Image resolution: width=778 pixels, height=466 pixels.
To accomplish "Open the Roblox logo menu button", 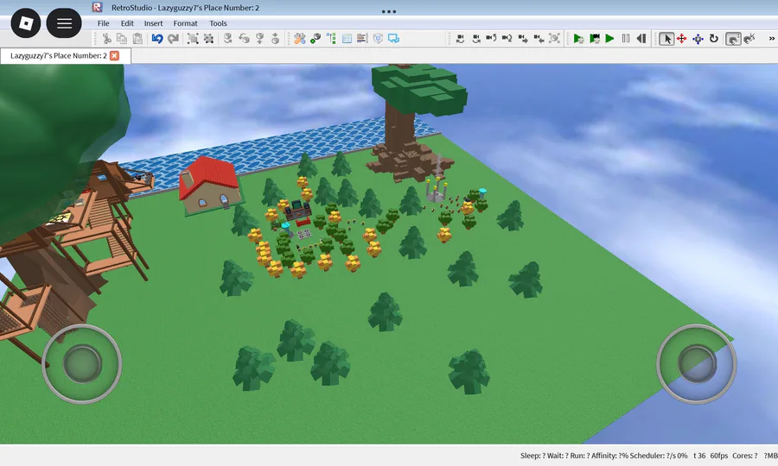I will 26,23.
